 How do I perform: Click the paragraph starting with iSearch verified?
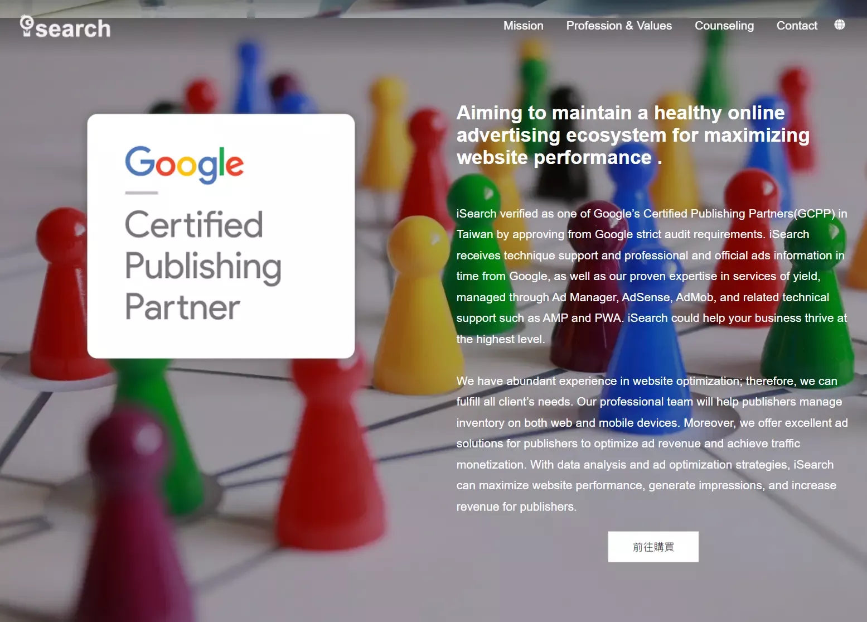coord(652,276)
